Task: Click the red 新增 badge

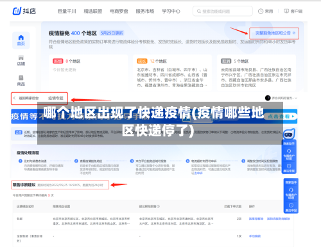Action: [x=58, y=61]
